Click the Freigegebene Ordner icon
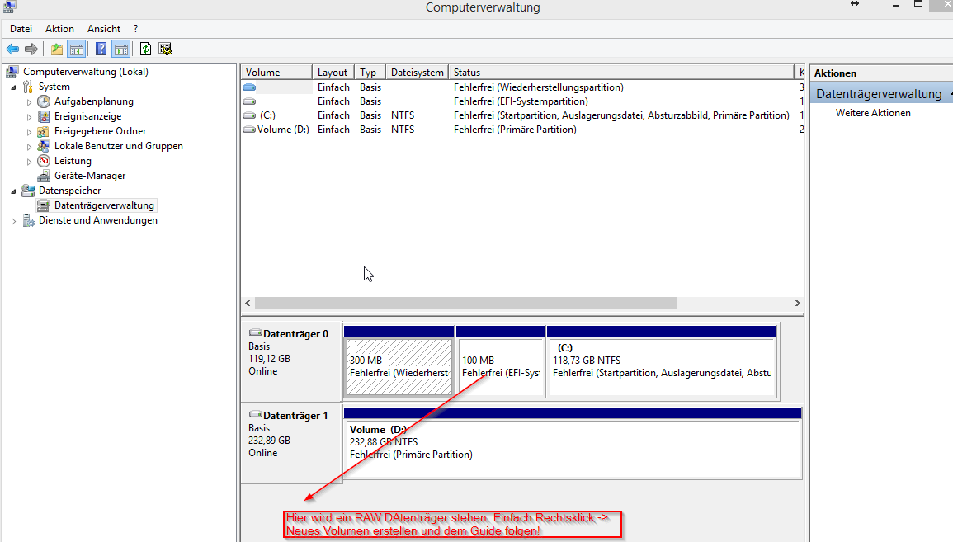The height and width of the screenshot is (542, 953). pyautogui.click(x=44, y=131)
